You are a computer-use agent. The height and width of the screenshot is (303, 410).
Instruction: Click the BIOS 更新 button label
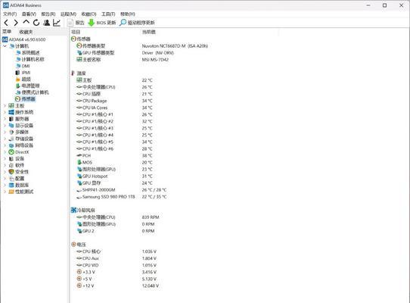coord(106,23)
